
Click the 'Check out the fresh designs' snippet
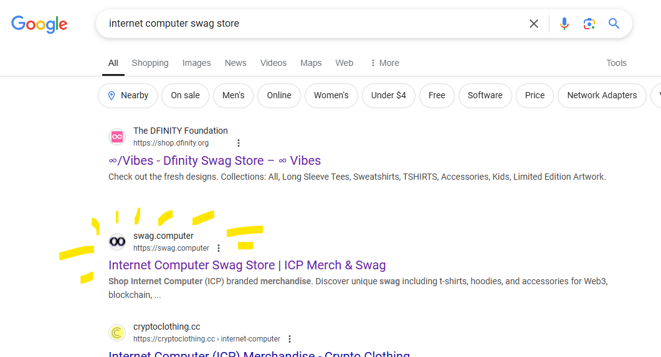357,177
